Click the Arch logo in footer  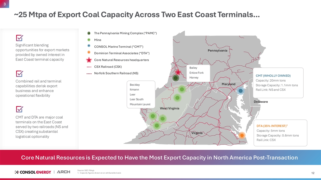[x=63, y=172]
